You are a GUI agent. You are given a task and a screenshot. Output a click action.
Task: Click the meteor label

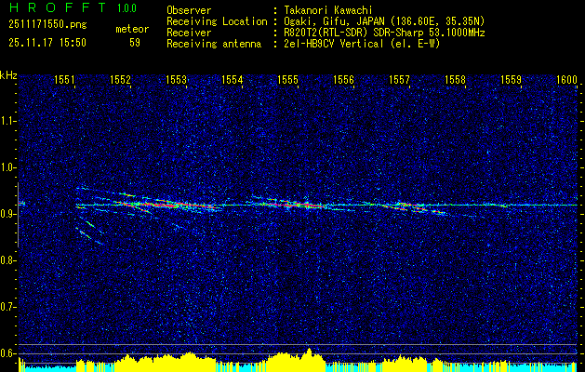(x=132, y=29)
